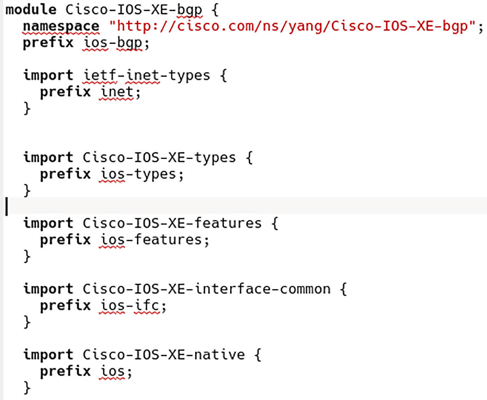Click the "import" keyword before ietf-inet-types

tap(48, 75)
